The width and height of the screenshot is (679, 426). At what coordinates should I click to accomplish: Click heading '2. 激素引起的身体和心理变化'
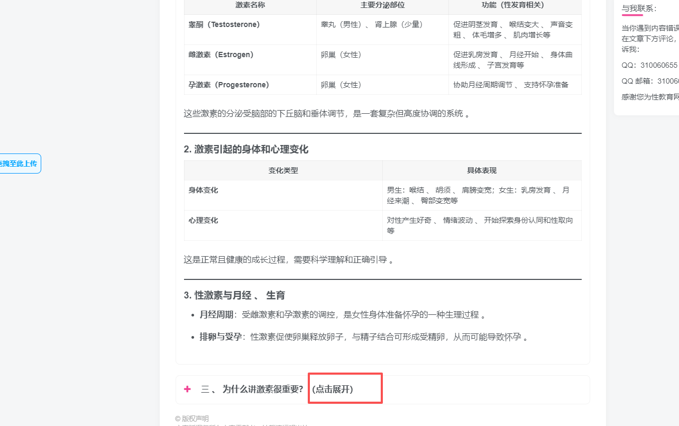pos(246,149)
